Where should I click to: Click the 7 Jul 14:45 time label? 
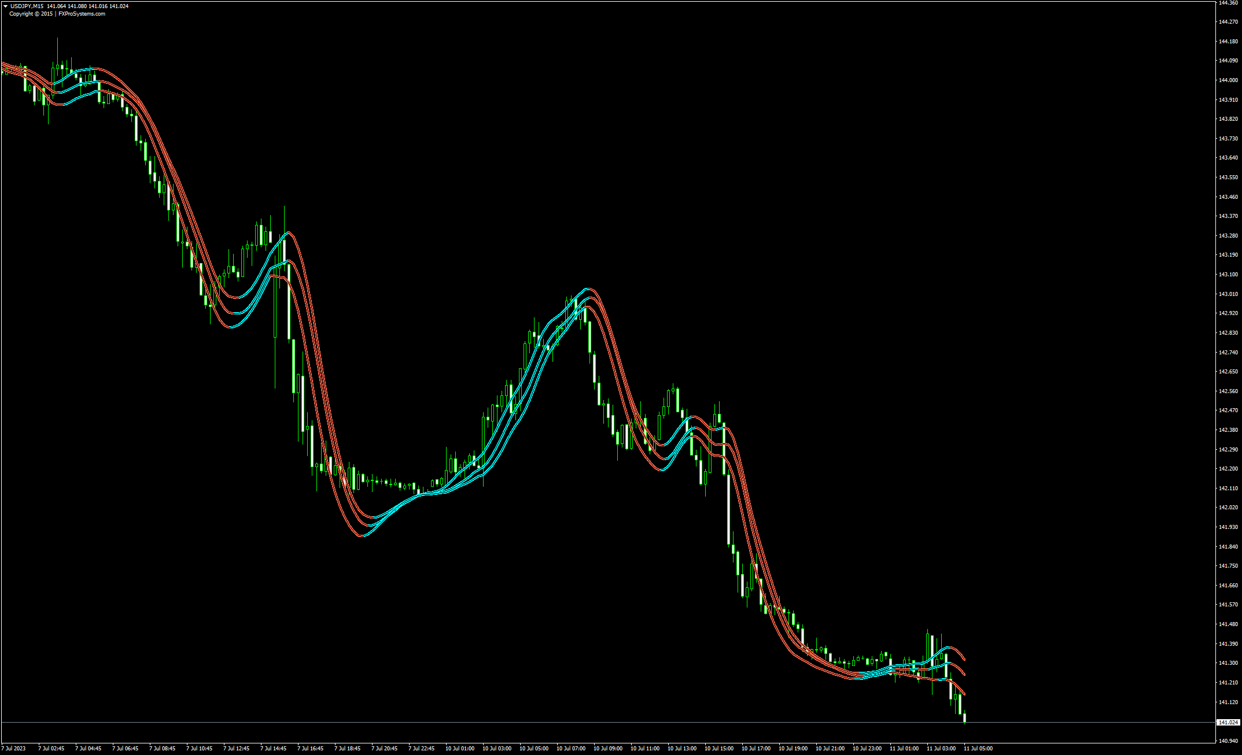(273, 749)
